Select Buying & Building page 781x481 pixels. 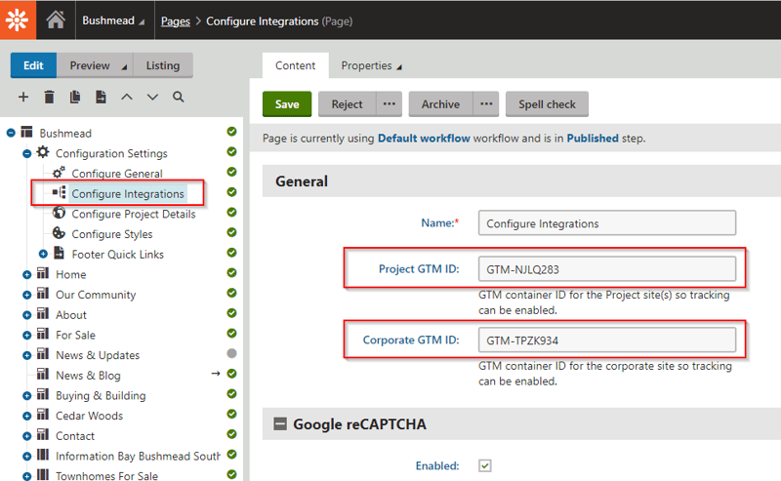click(101, 396)
